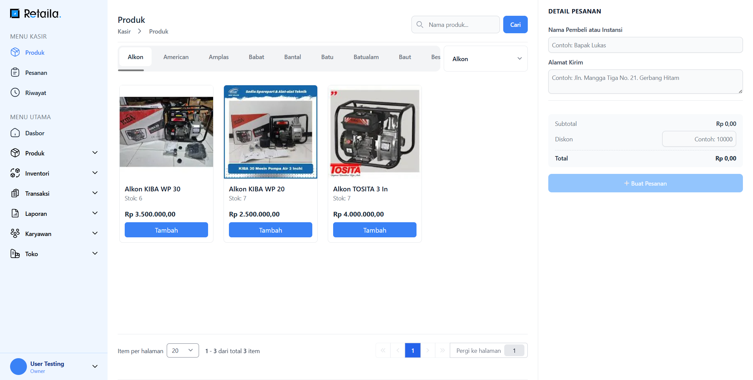
Task: Click the Transaksi document icon
Action: pos(15,193)
